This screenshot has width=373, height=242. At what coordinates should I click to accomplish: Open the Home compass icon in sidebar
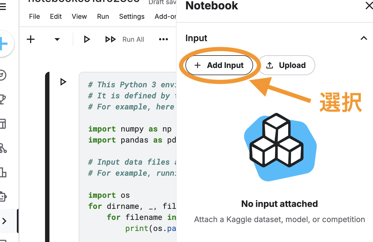pyautogui.click(x=3, y=75)
